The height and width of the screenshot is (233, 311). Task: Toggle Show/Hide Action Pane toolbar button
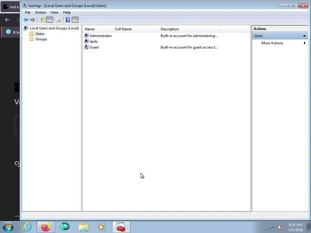pos(75,20)
